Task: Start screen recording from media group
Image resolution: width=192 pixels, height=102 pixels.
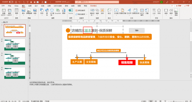Action: tap(176, 12)
